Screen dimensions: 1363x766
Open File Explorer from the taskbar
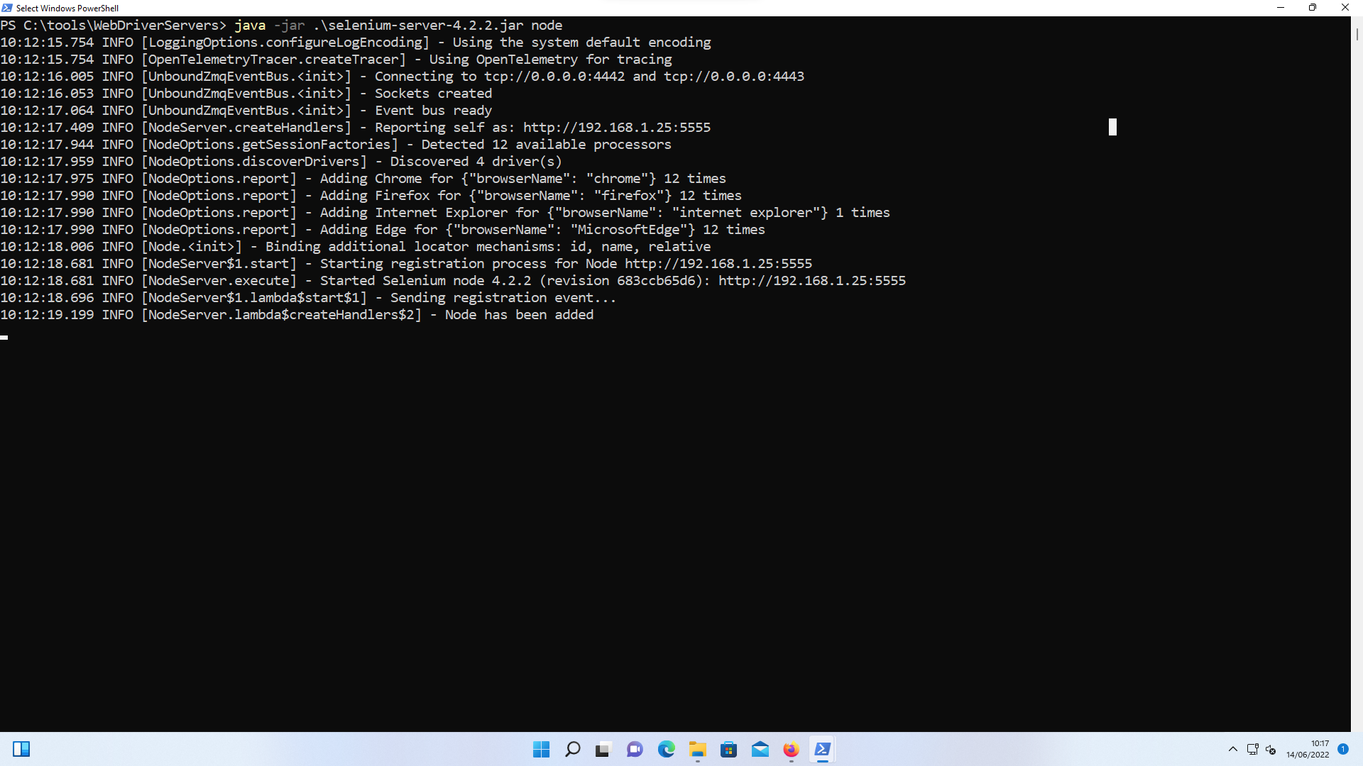point(697,749)
